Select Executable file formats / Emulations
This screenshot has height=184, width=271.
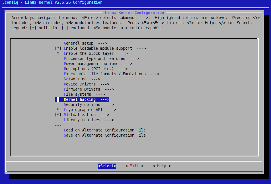(112, 74)
